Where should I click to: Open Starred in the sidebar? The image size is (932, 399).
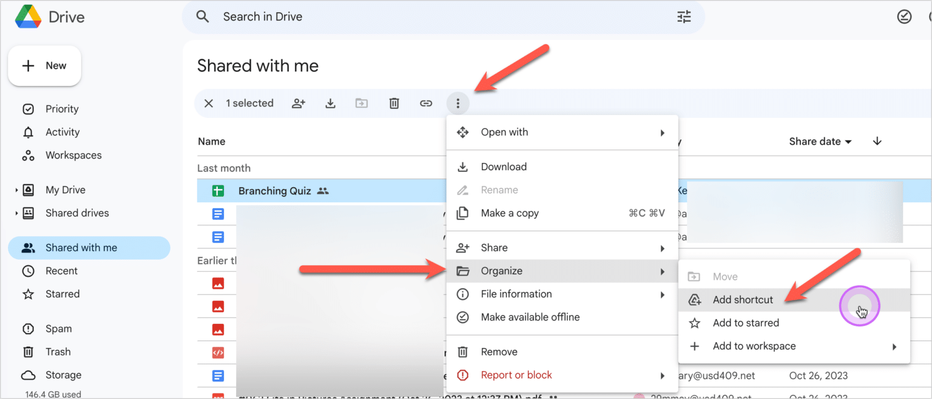coord(62,294)
